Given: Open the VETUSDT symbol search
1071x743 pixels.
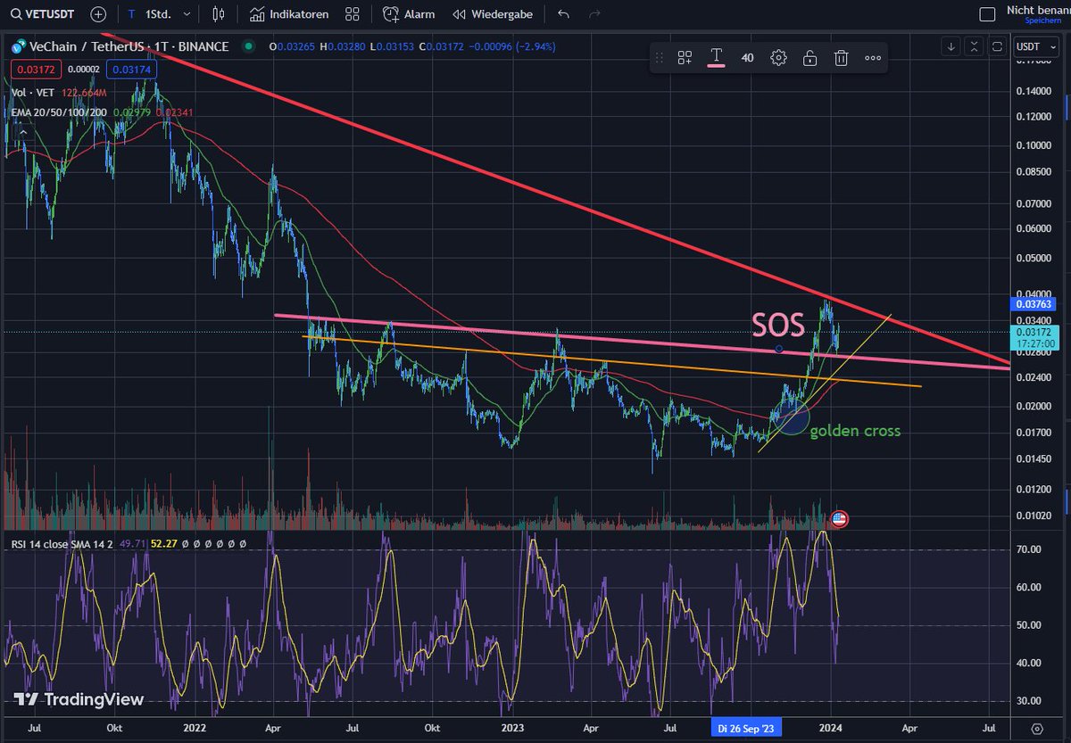Looking at the screenshot, I should 42,14.
